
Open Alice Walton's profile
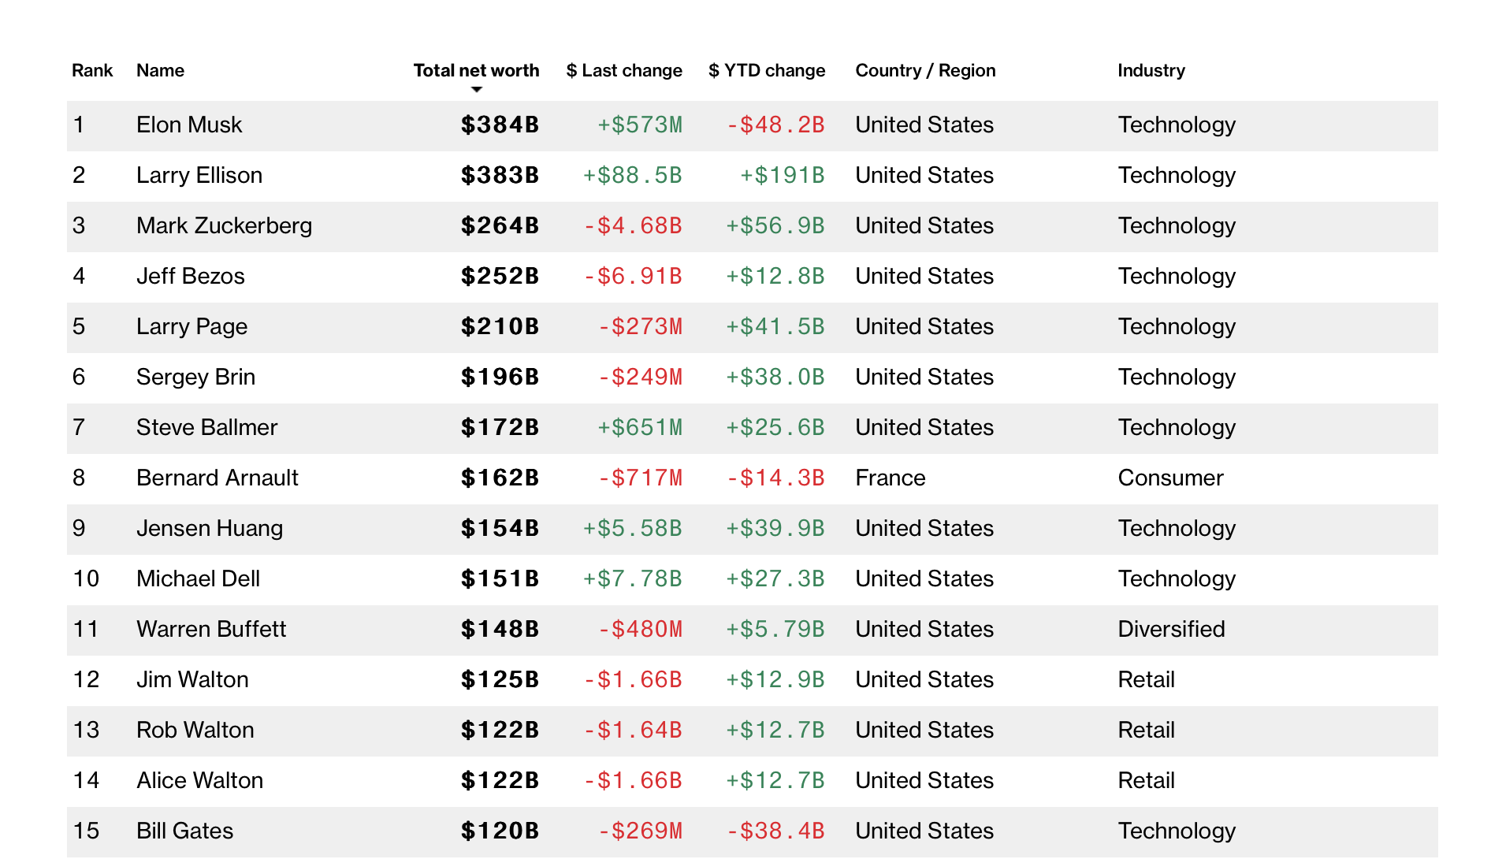200,780
